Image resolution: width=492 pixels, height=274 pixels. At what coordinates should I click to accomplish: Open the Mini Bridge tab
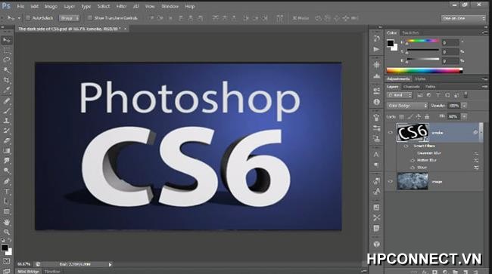coord(27,271)
